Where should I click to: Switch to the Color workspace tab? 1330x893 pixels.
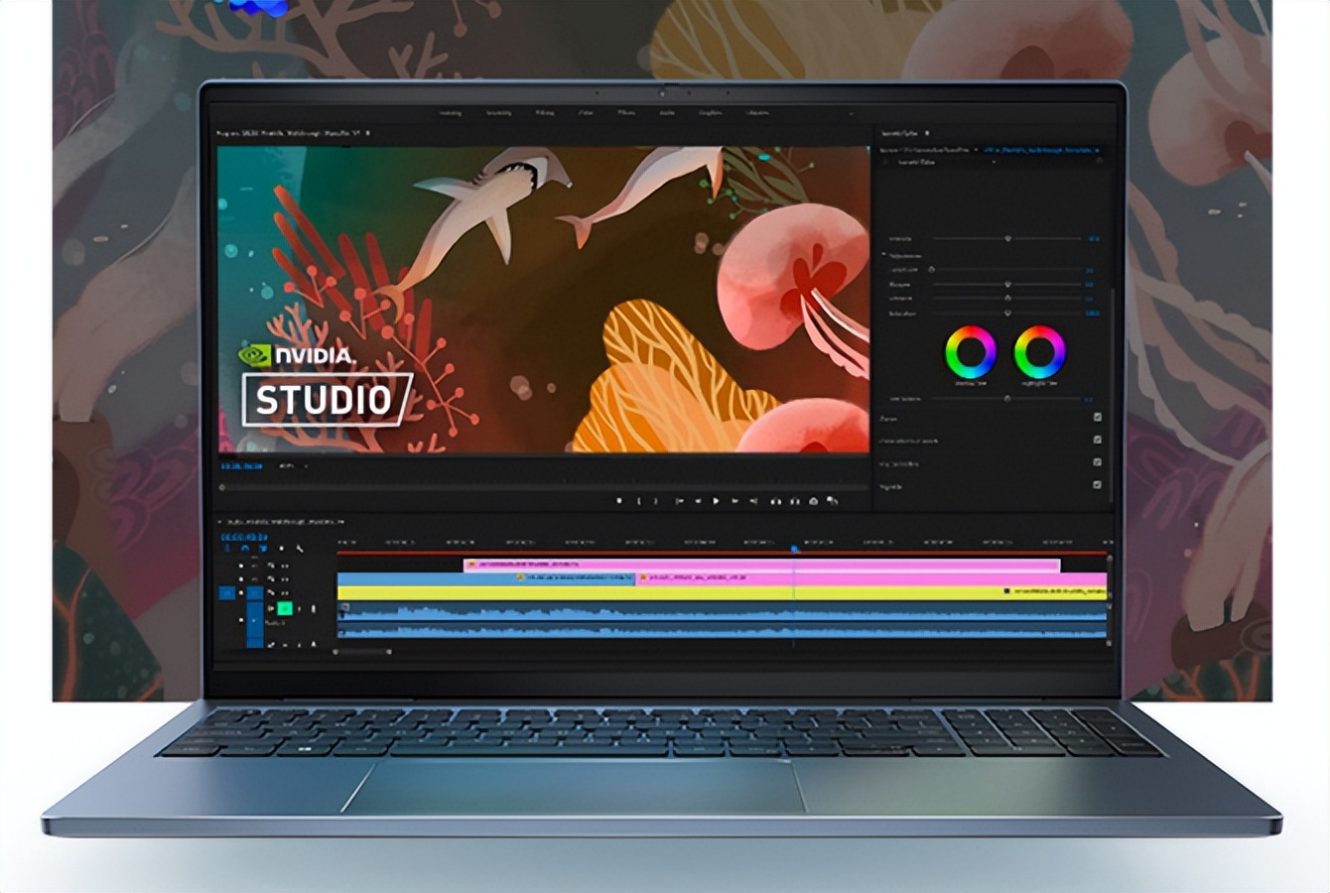pos(586,113)
